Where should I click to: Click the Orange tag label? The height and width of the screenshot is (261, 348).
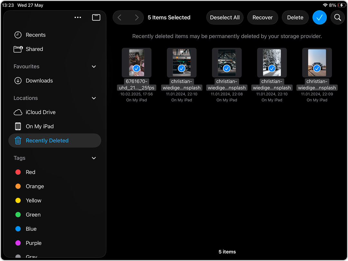coord(35,187)
